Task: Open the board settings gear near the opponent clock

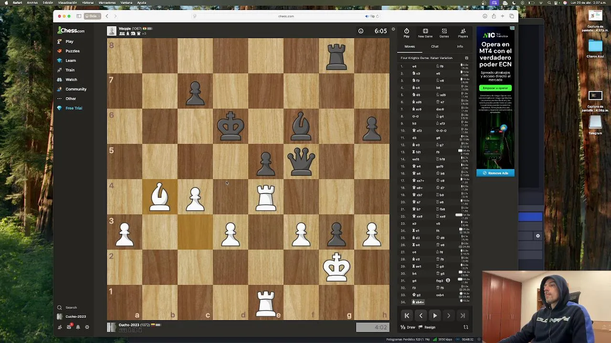Action: pyautogui.click(x=393, y=30)
